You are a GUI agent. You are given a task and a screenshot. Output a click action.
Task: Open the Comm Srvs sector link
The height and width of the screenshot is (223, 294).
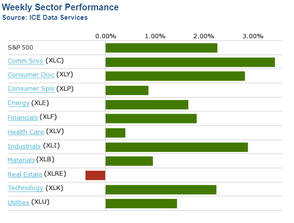[x=26, y=61]
